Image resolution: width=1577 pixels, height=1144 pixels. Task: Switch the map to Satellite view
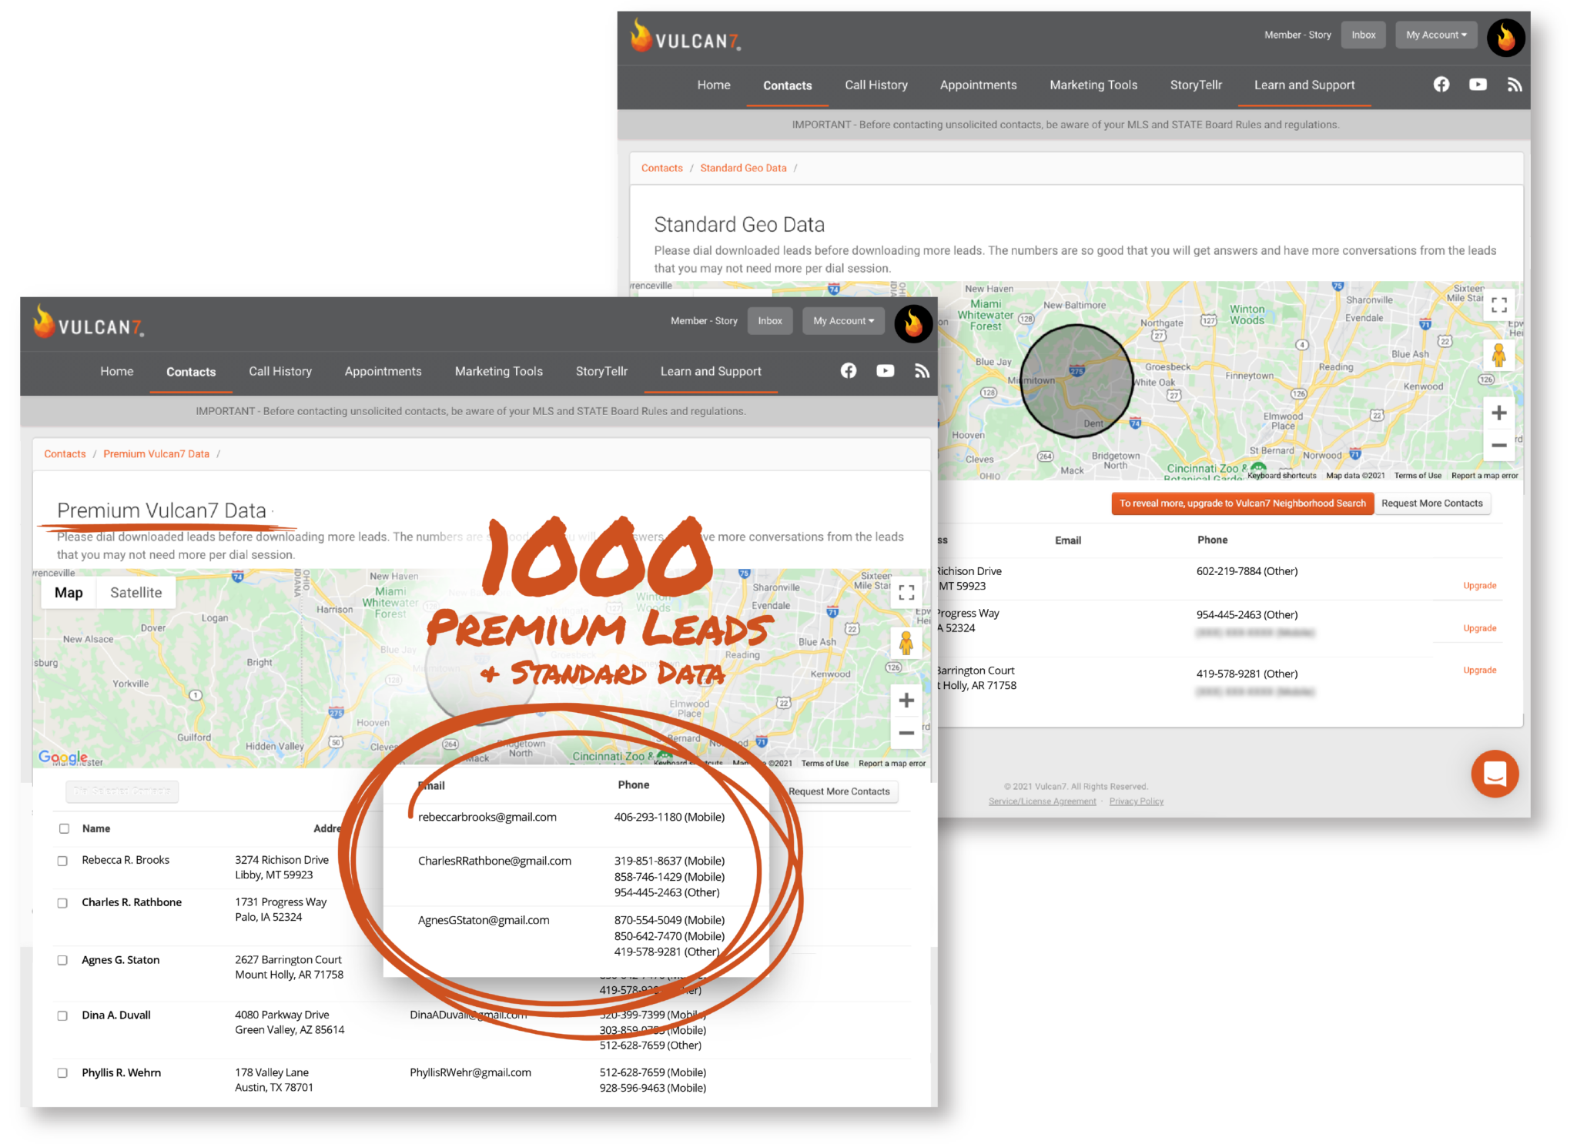click(136, 592)
